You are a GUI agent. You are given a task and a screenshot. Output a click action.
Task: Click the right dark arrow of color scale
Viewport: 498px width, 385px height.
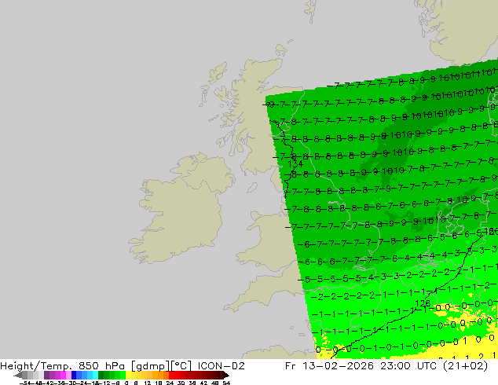pyautogui.click(x=226, y=375)
